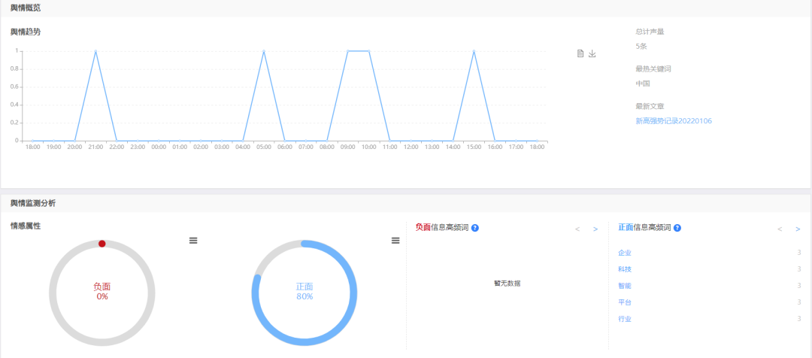The height and width of the screenshot is (358, 812).
Task: Go to previous page of 正面 high-frequency words
Action: [780, 229]
